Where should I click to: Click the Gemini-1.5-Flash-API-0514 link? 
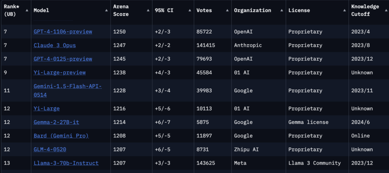67,90
